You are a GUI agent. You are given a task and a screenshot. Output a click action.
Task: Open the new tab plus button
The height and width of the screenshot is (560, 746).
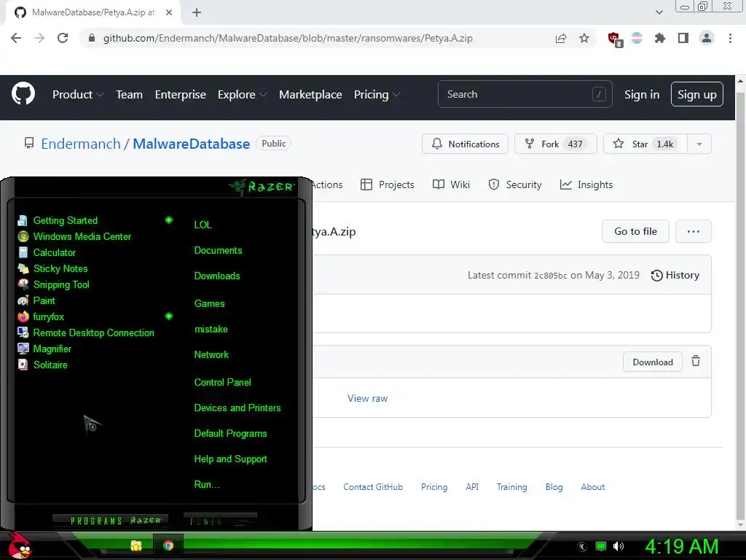[197, 12]
